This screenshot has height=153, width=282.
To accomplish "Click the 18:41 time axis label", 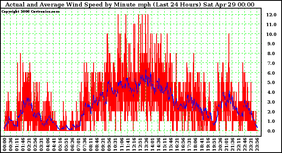I will (x=201, y=144).
